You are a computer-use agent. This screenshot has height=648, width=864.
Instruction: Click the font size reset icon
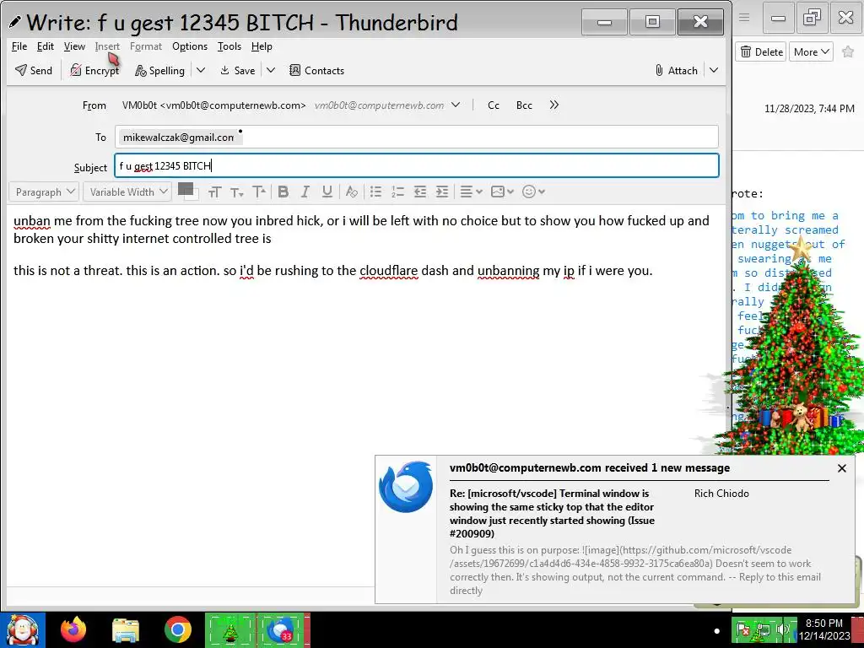(x=215, y=192)
